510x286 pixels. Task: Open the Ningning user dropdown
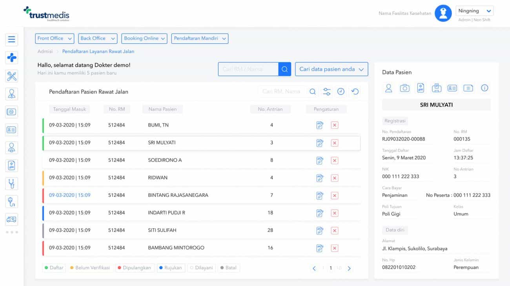click(x=474, y=11)
